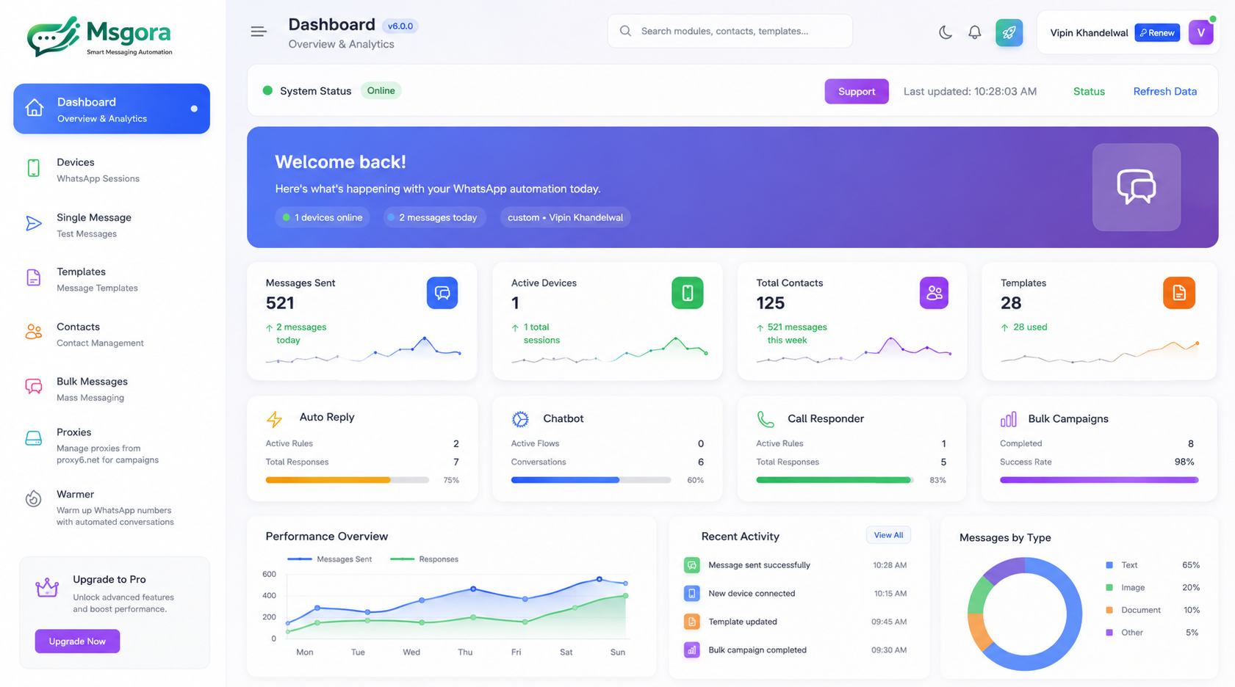
Task: Click the Bulk Campaigns success progress bar
Action: 1099,480
